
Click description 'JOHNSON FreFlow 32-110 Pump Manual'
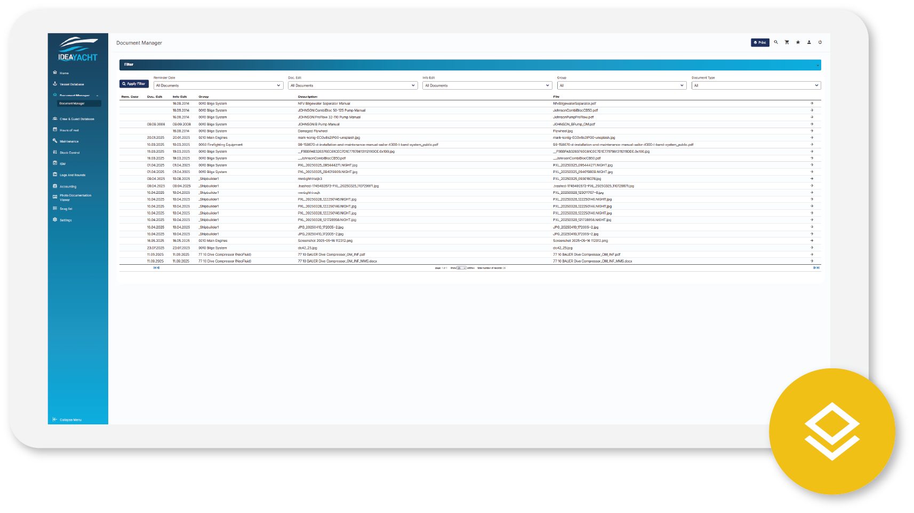[x=329, y=117]
